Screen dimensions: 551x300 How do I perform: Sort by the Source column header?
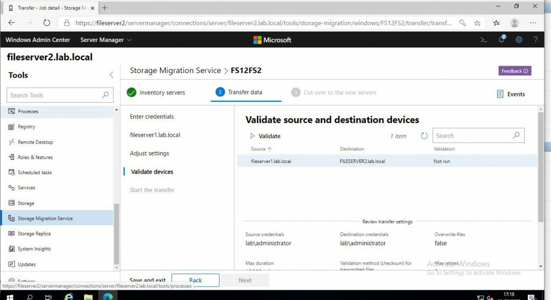coord(261,149)
